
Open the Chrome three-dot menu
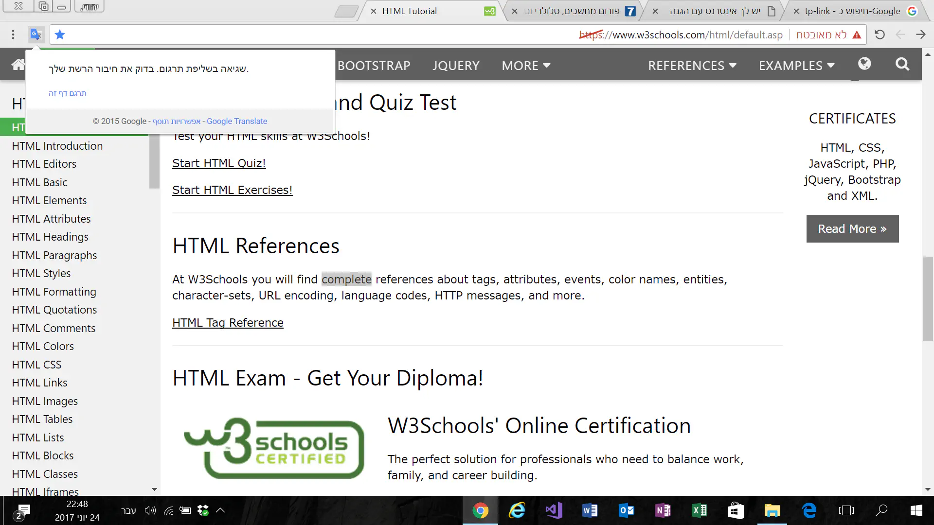point(13,35)
